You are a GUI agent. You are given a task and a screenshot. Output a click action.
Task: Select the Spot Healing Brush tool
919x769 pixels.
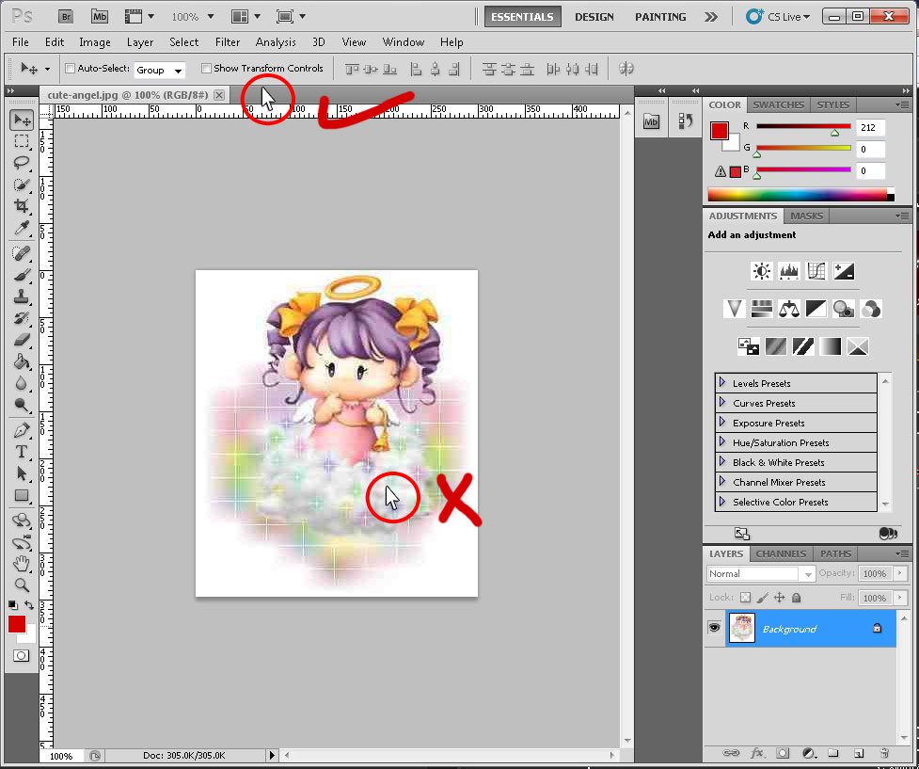click(x=22, y=253)
